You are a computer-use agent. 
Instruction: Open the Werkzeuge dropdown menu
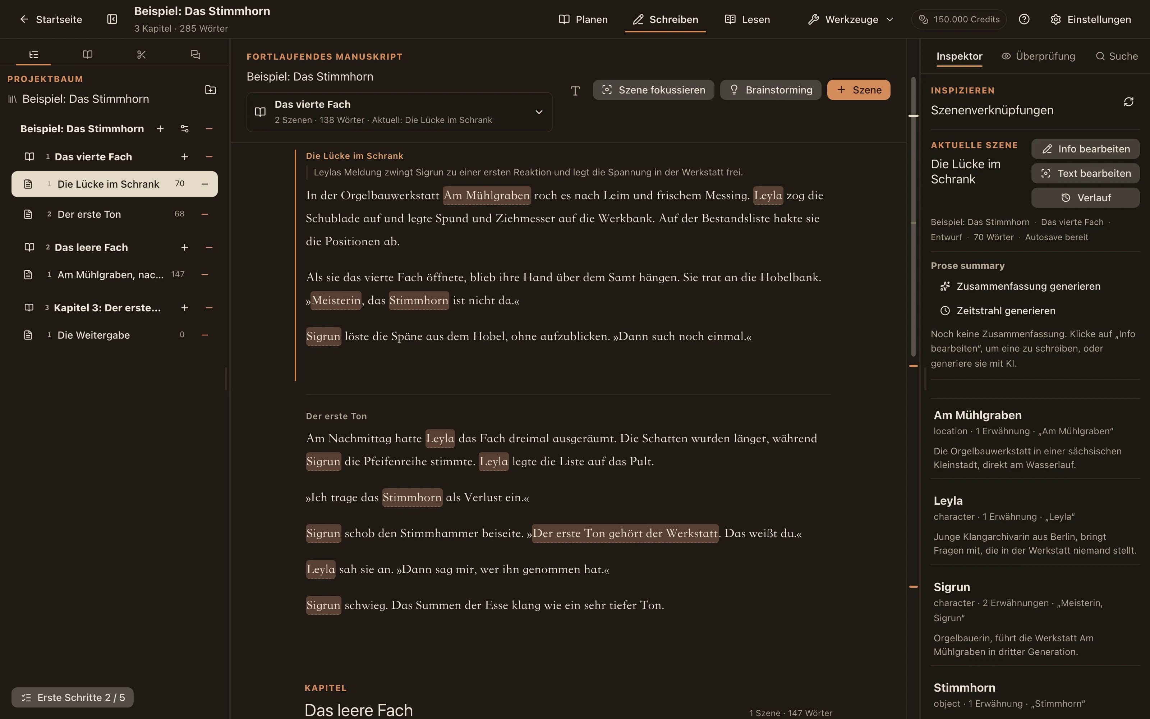point(851,19)
